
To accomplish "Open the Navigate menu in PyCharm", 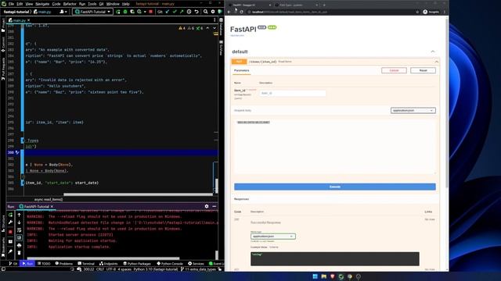I will [42, 4].
